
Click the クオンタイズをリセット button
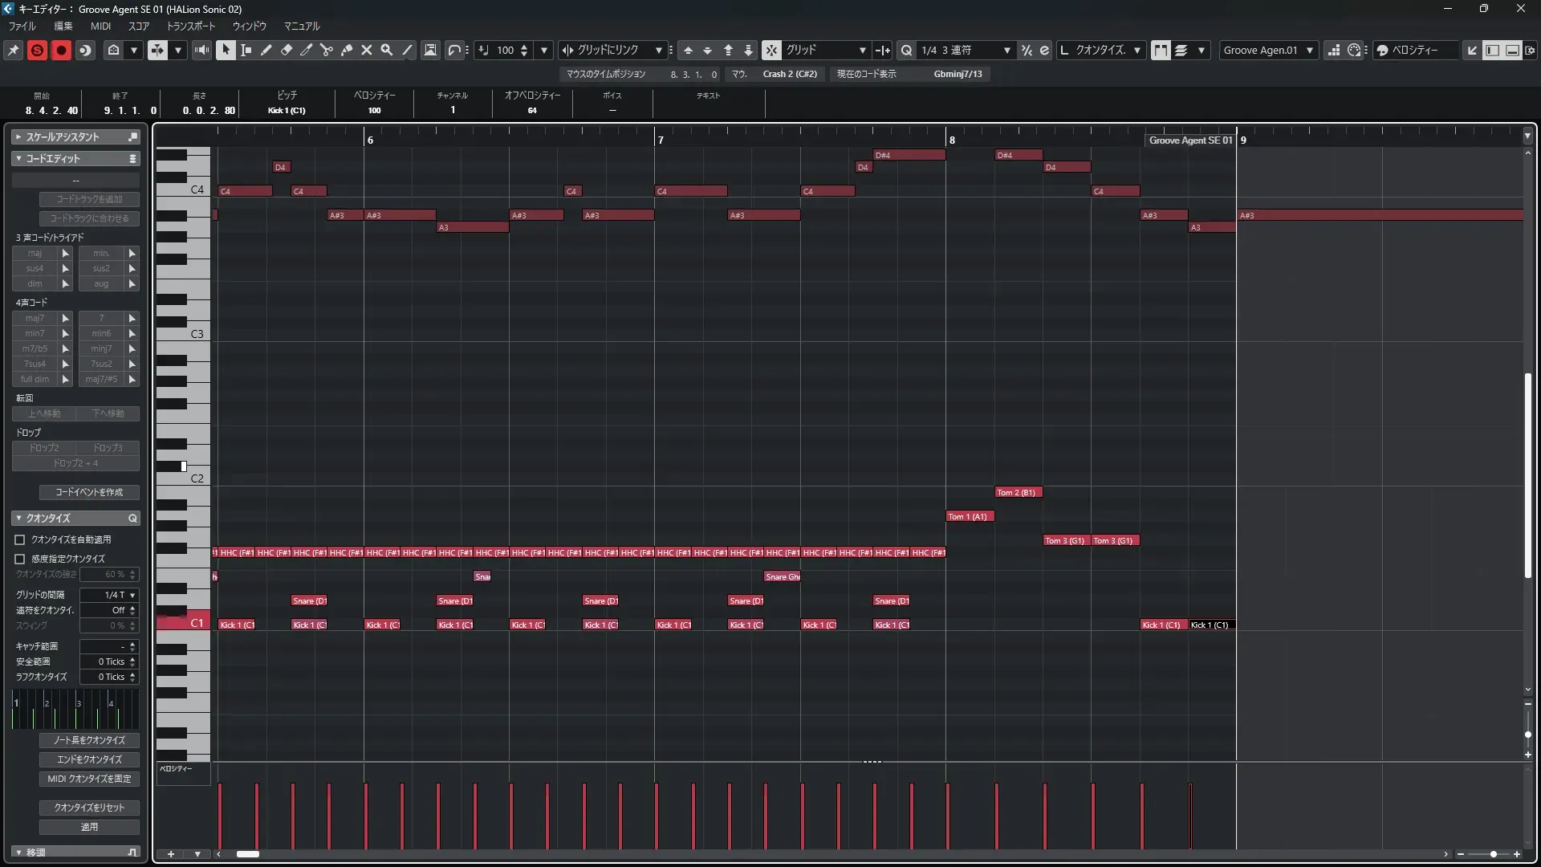pos(89,808)
